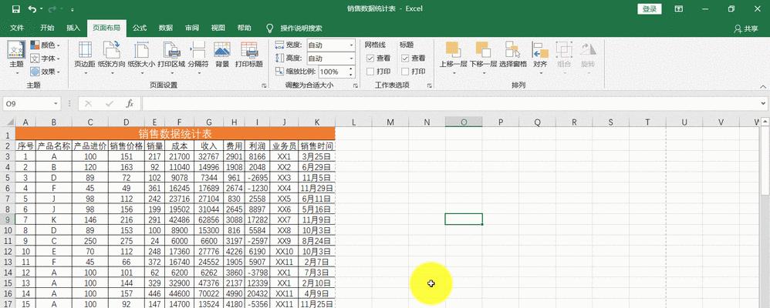
Task: Open the theme Fonts (字体) menu
Action: (x=45, y=59)
